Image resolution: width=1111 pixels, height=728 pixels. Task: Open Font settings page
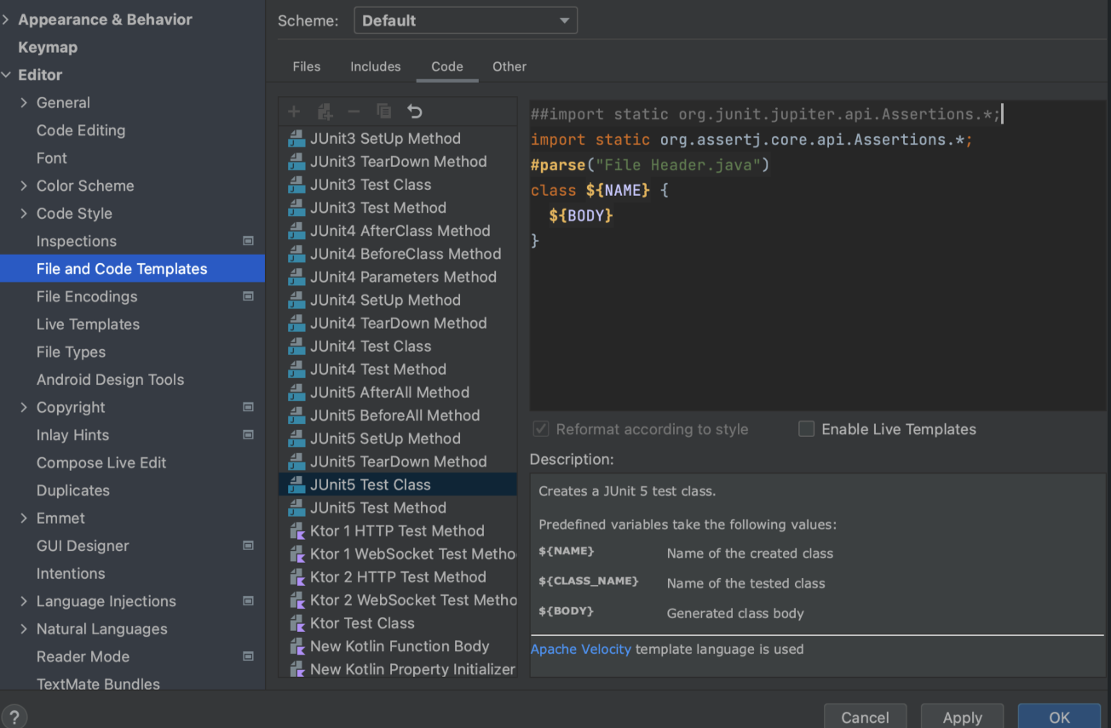tap(52, 158)
